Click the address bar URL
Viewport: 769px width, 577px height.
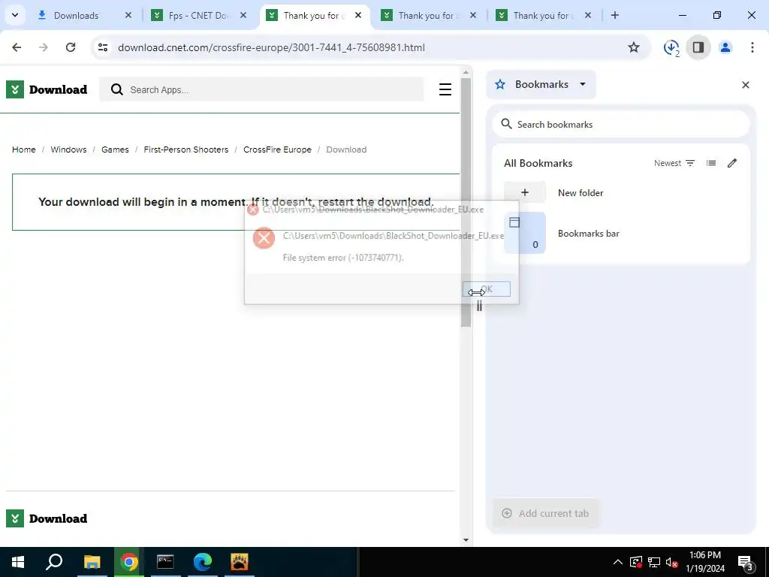point(271,47)
